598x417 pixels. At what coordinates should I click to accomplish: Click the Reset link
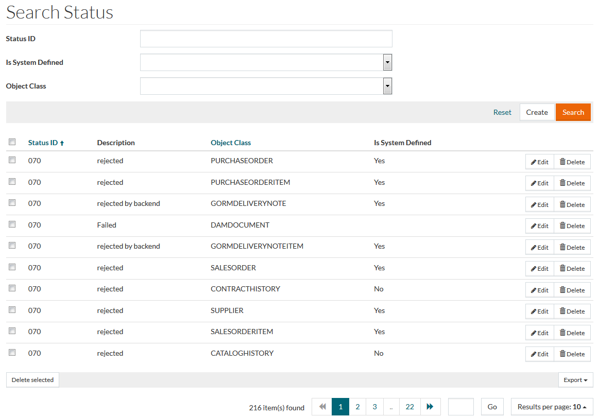[x=502, y=112]
